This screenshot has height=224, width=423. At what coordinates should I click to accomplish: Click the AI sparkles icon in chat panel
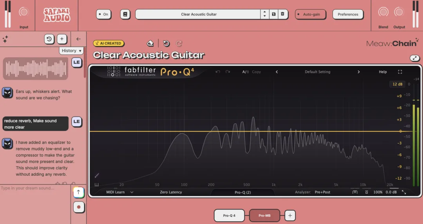point(5,39)
